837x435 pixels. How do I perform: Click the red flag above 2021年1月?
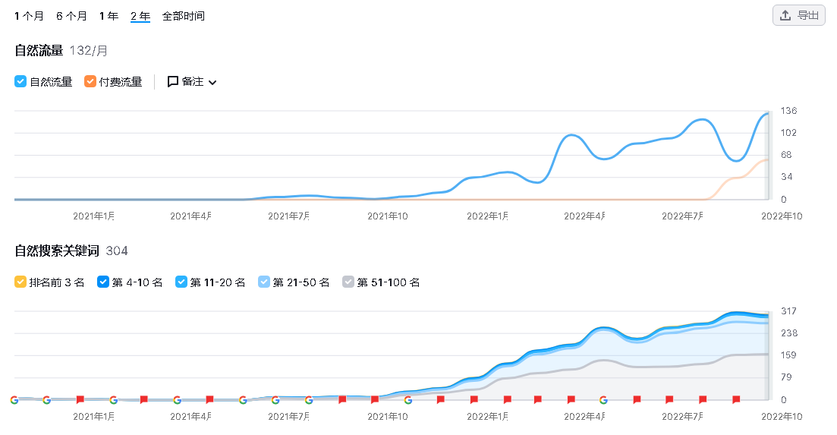pyautogui.click(x=80, y=399)
